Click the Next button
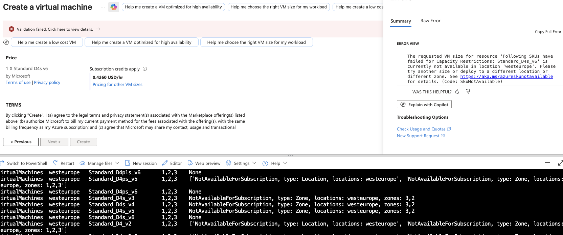The height and width of the screenshot is (235, 563). coord(54,142)
